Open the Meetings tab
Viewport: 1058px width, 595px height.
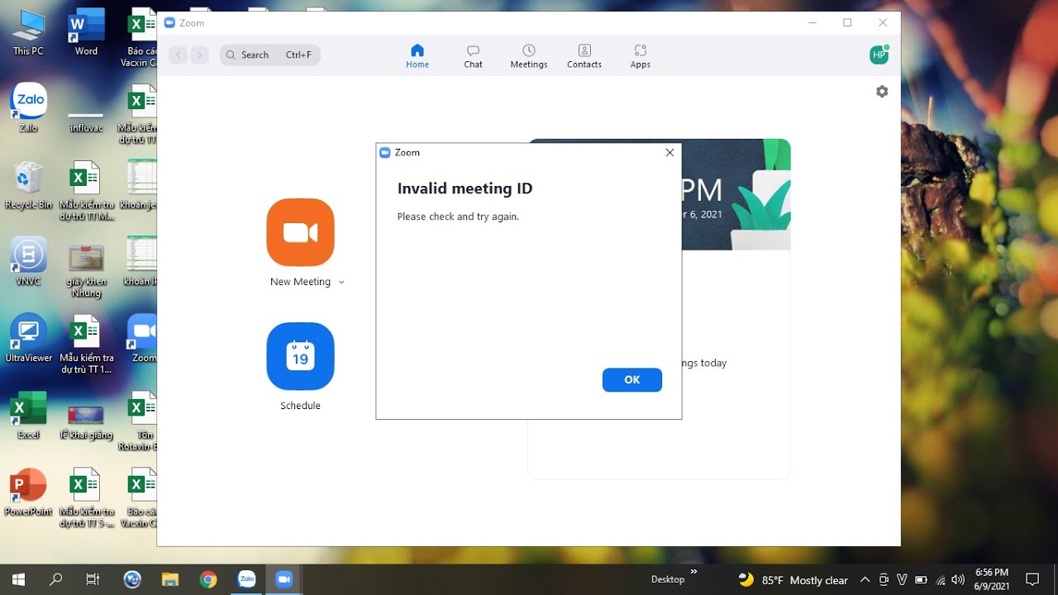529,56
